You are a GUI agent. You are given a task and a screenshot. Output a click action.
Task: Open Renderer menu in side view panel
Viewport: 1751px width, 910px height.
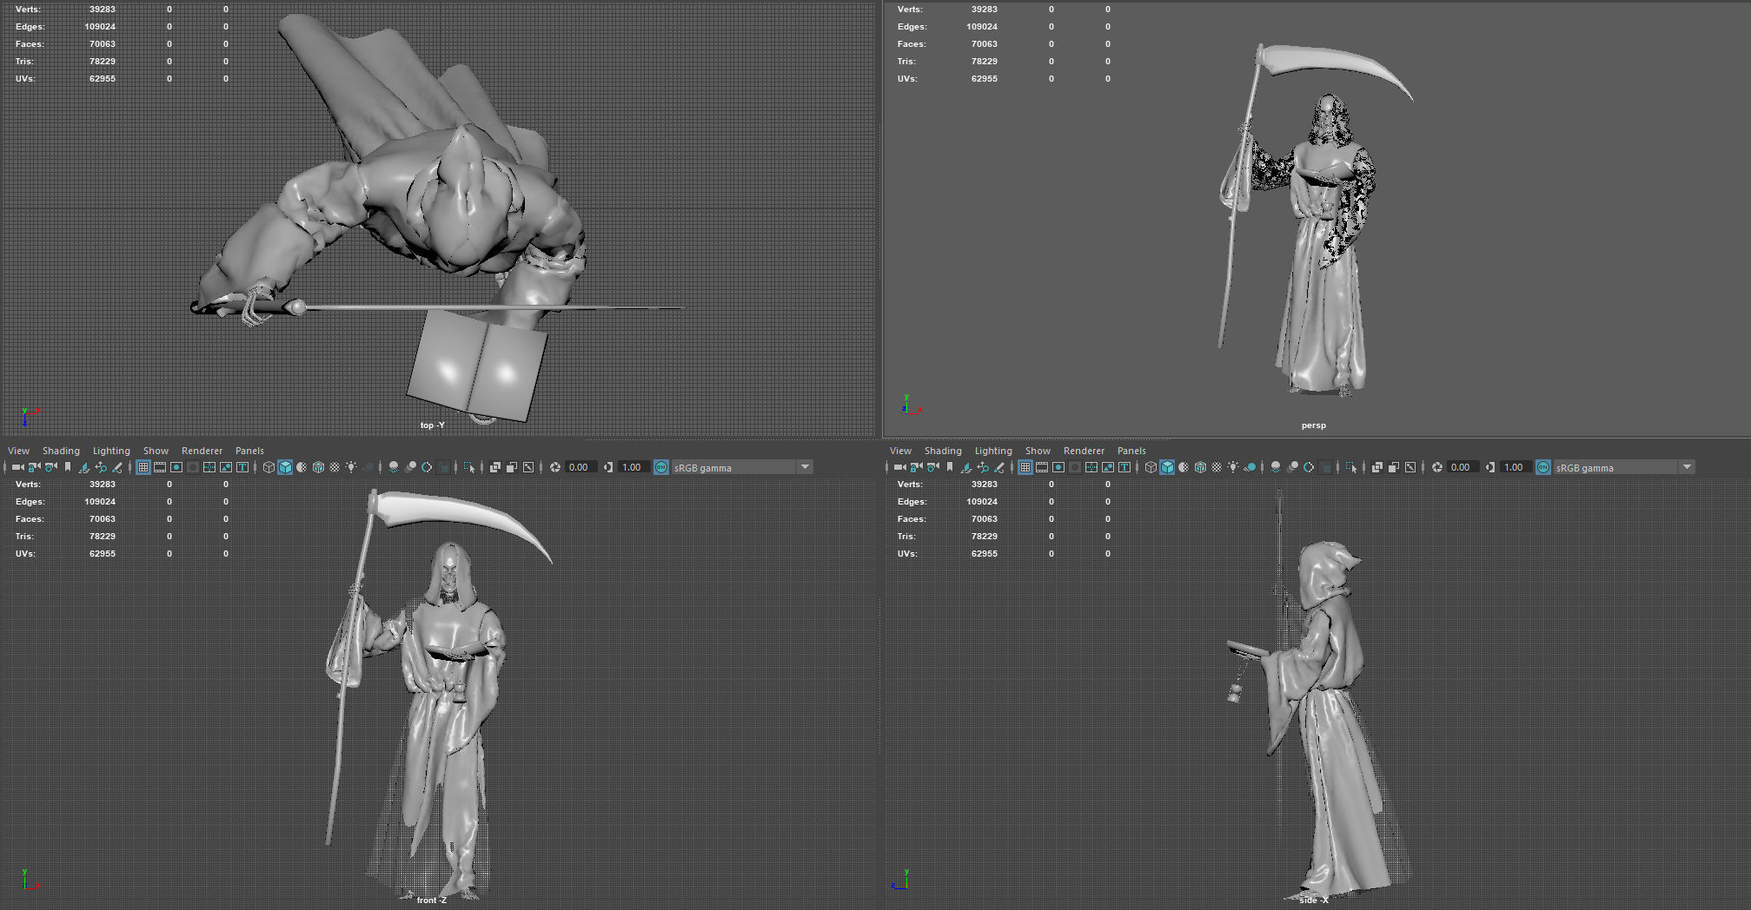1084,451
